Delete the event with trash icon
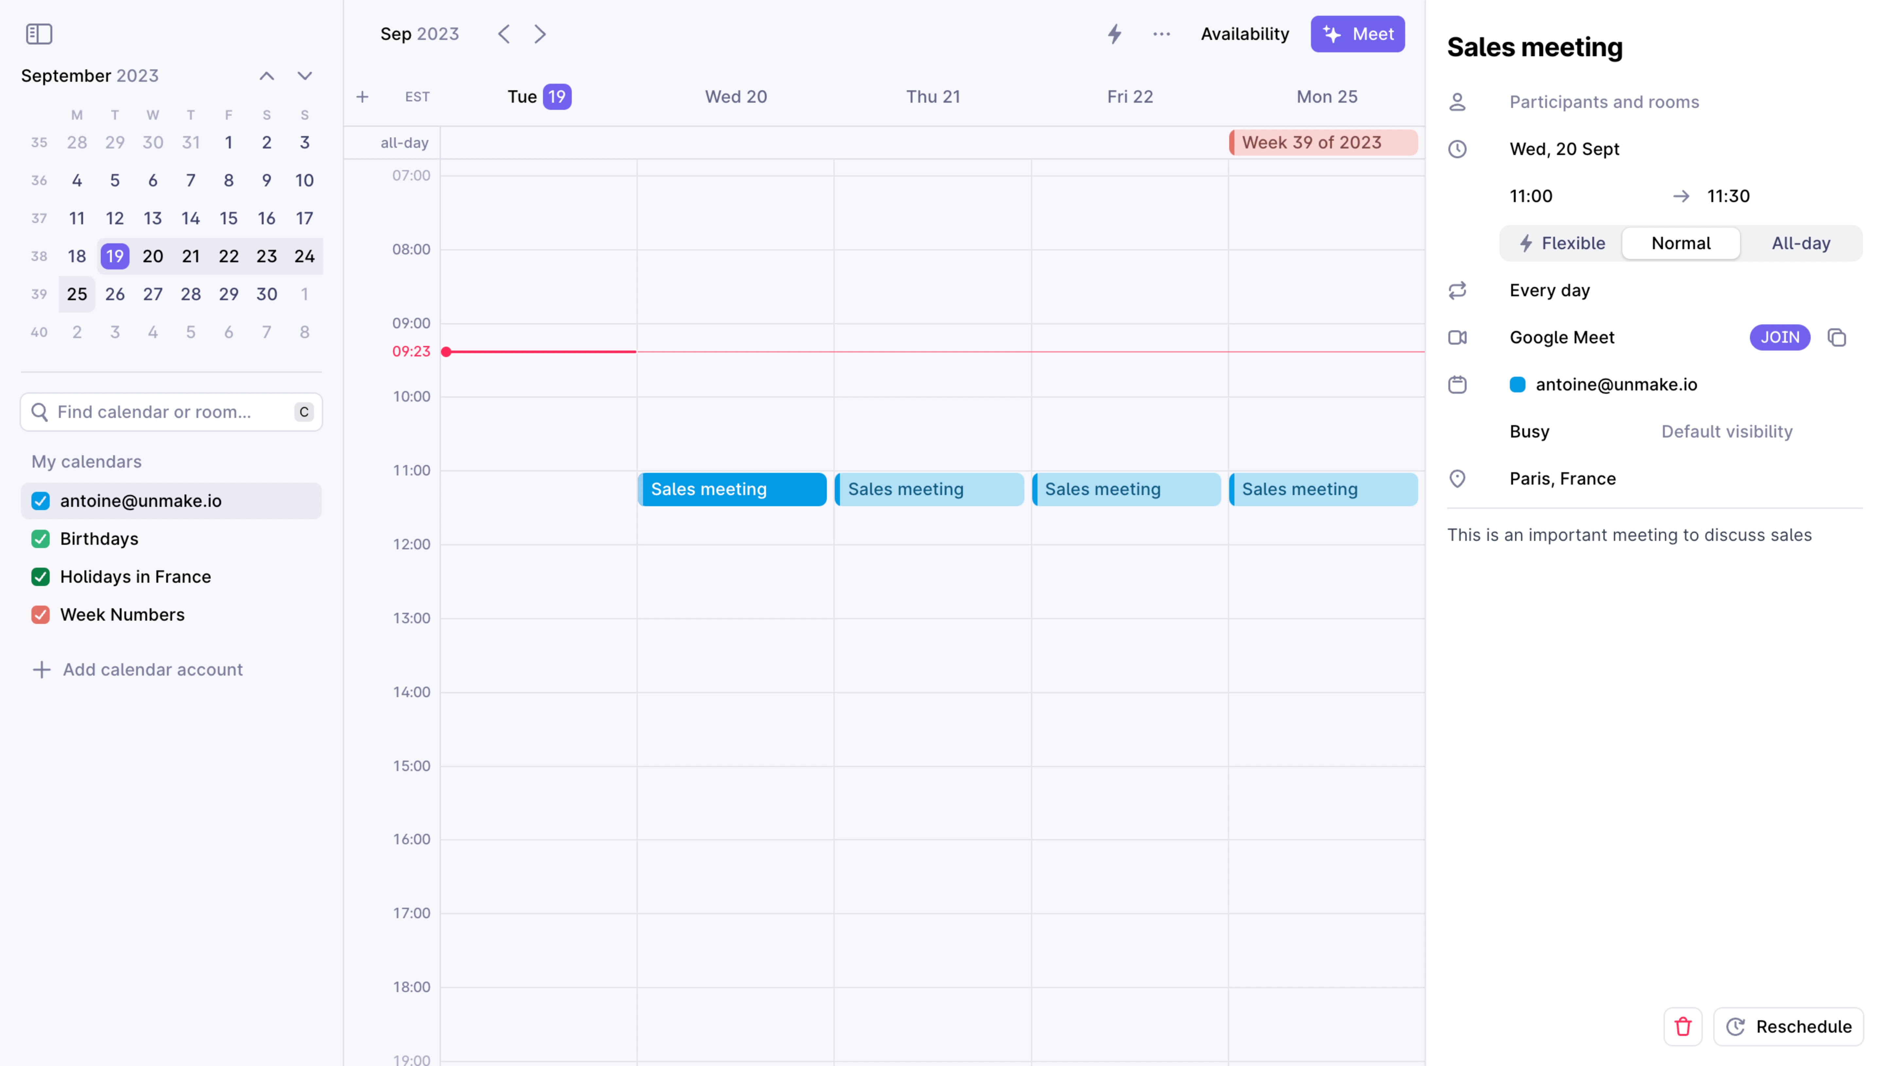Image resolution: width=1884 pixels, height=1066 pixels. 1683,1026
